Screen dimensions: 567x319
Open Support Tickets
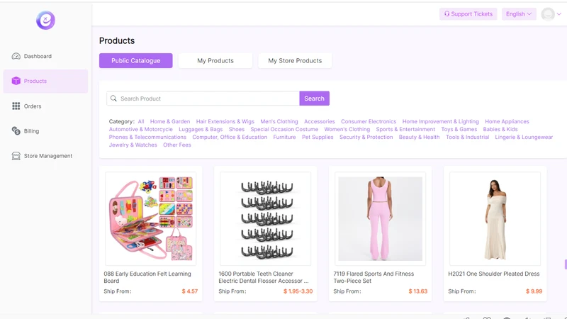pyautogui.click(x=468, y=14)
